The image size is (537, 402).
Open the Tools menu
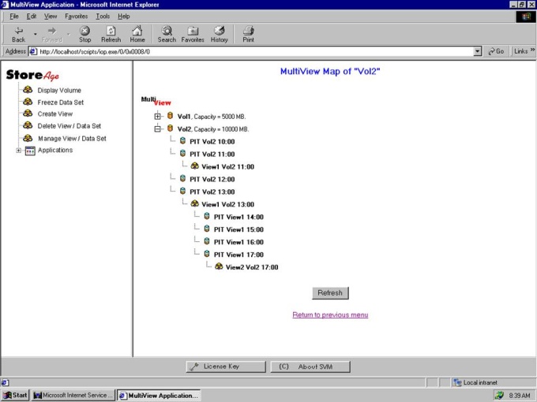click(103, 16)
